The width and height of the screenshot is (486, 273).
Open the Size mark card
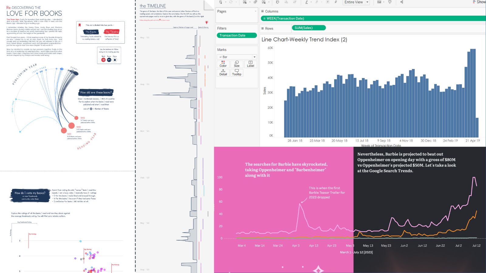[x=237, y=64]
